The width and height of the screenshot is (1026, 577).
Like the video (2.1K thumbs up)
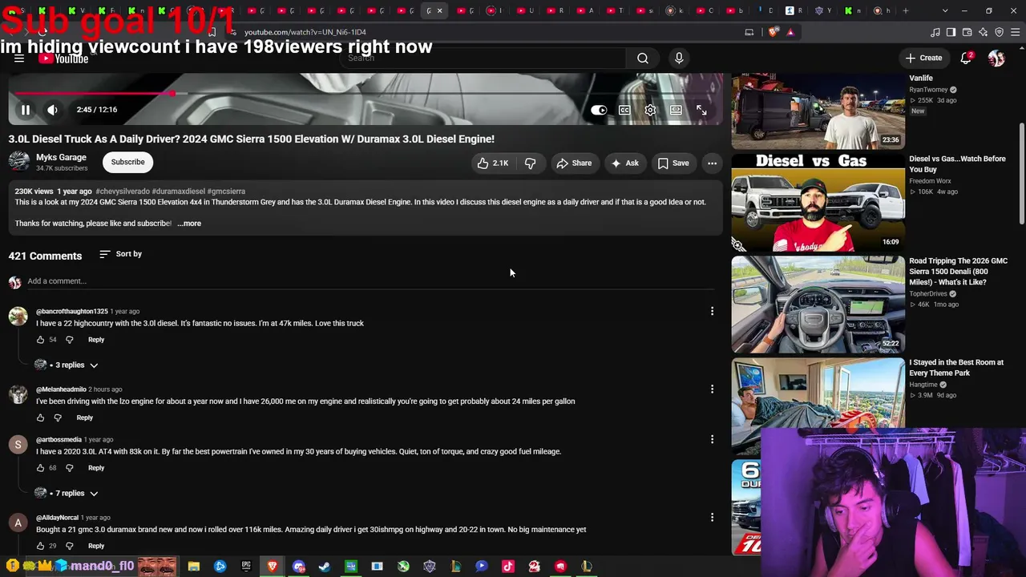(493, 163)
